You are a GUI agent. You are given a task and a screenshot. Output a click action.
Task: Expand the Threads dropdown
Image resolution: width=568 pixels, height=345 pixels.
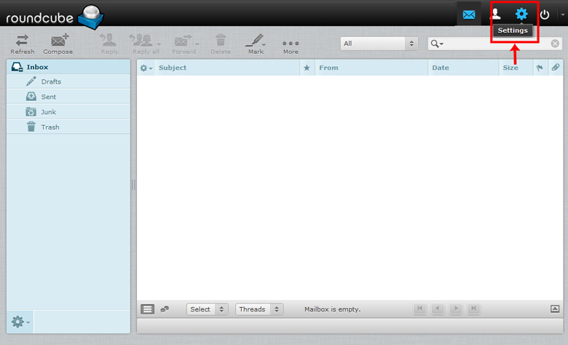[259, 309]
